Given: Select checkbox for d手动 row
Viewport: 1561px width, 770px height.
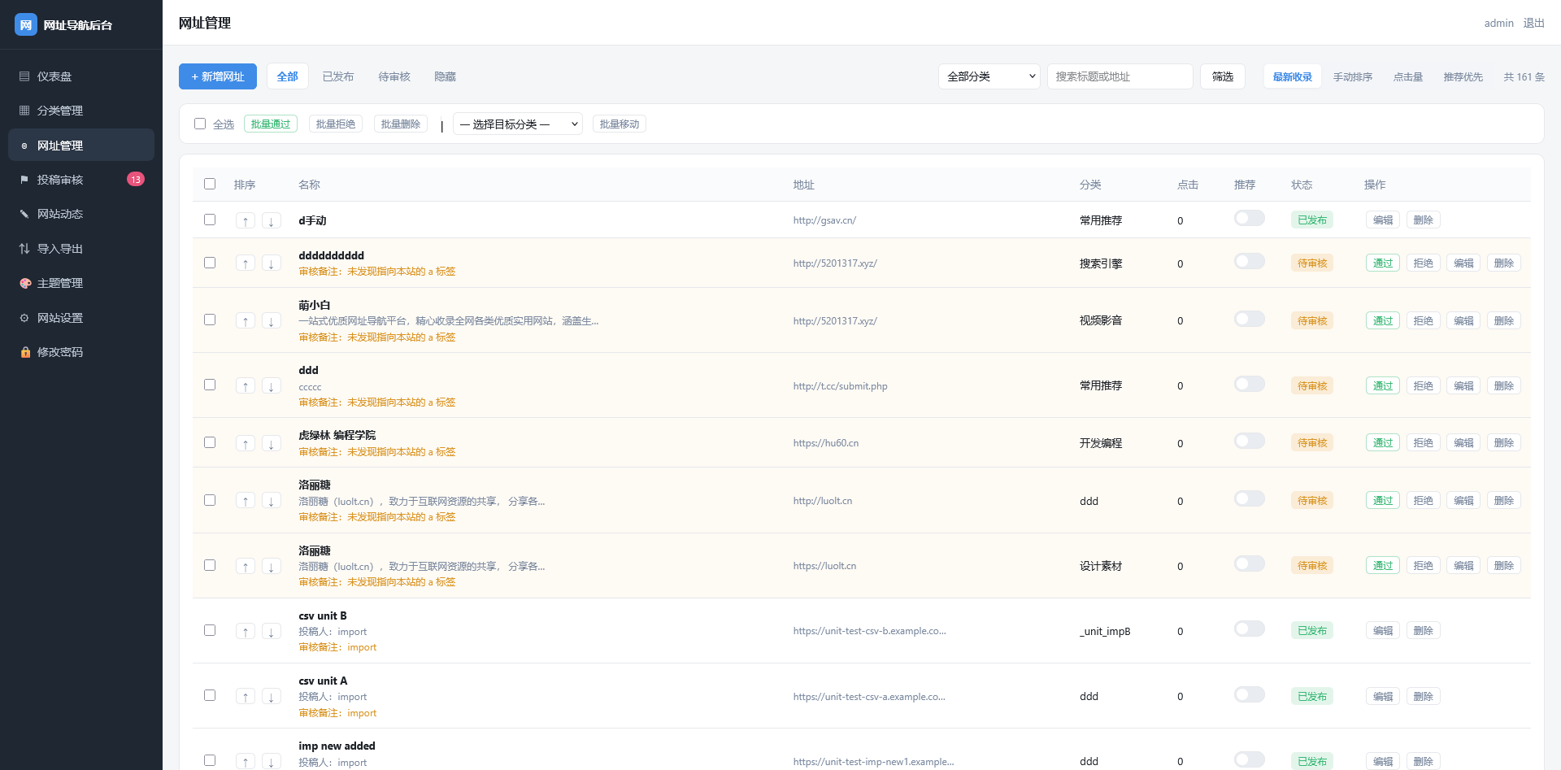Looking at the screenshot, I should coord(210,220).
